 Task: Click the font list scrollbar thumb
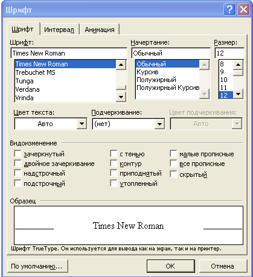click(x=121, y=88)
